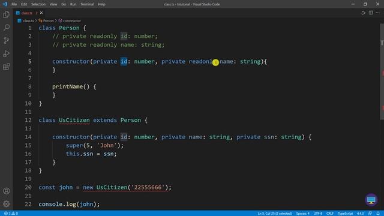Viewport: 384px width, 216px height.
Task: Change line endings via CRLF
Action: tap(329, 214)
